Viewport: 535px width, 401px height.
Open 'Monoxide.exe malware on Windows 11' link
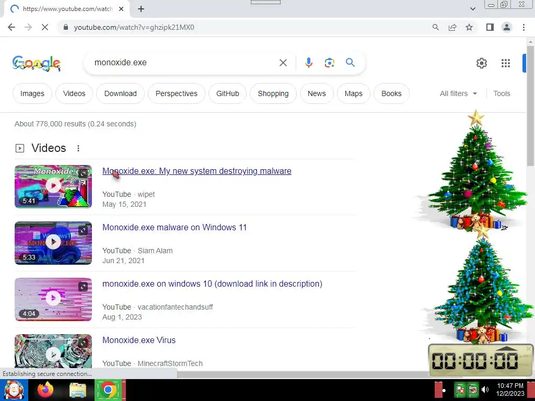175,228
